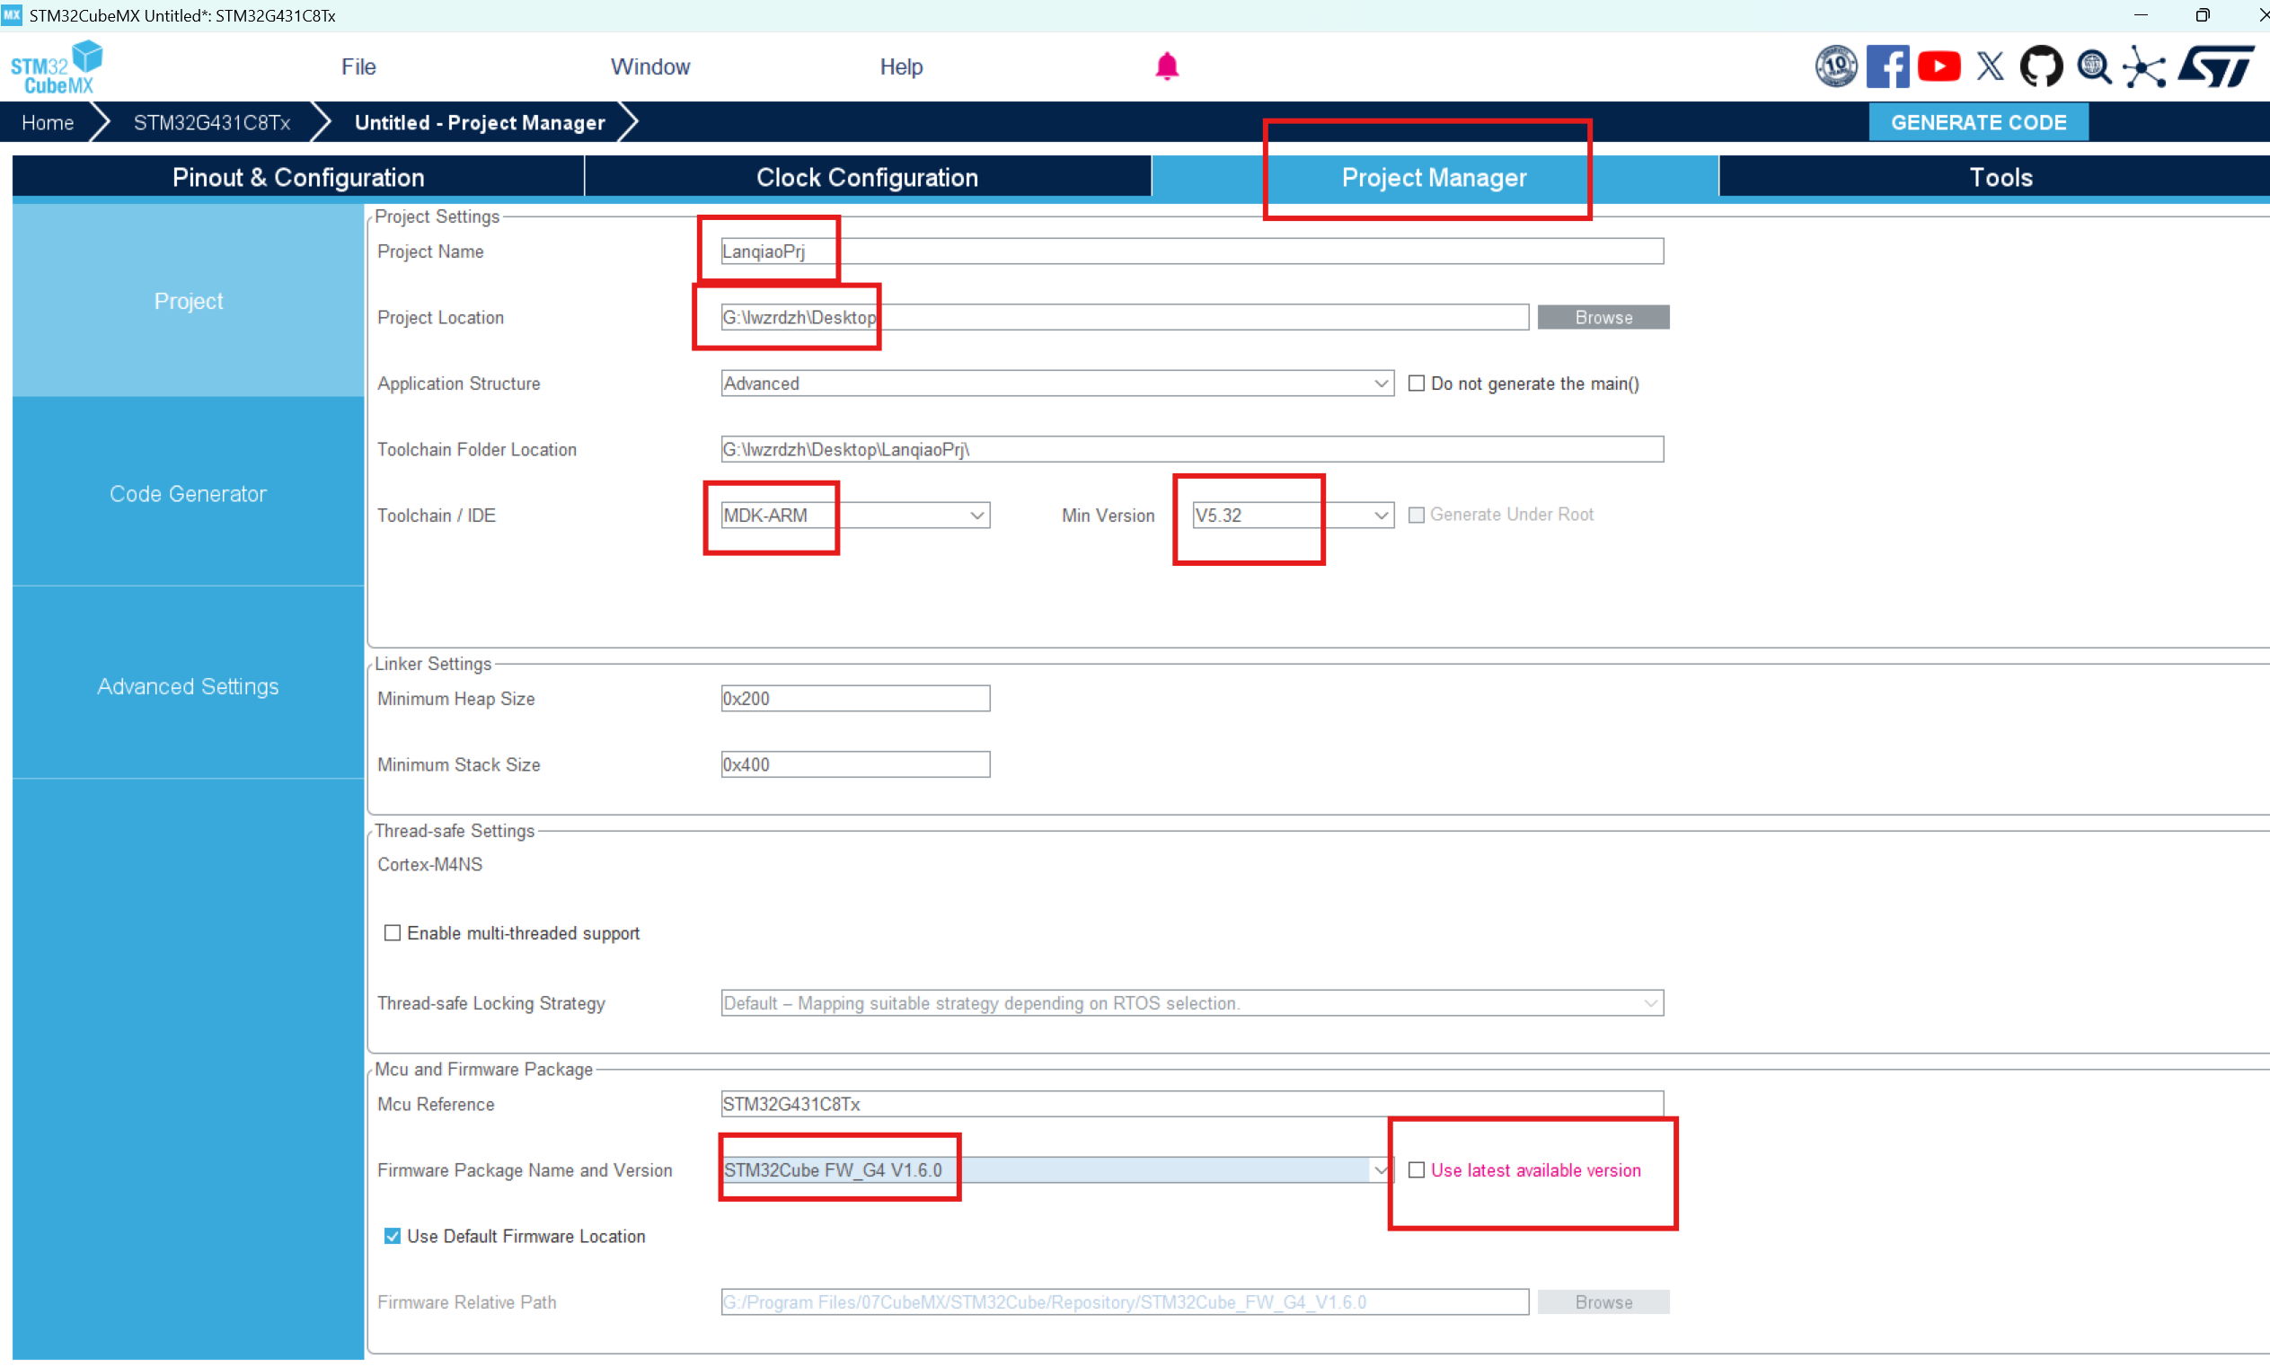The image size is (2270, 1367).
Task: Open the GitHub icon link
Action: point(2042,66)
